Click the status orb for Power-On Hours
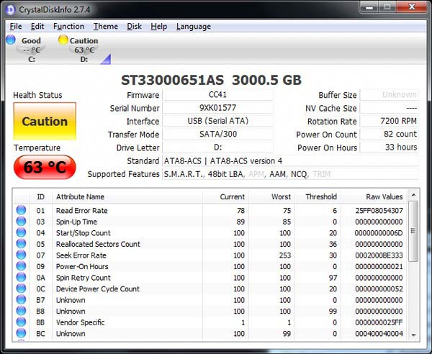The height and width of the screenshot is (354, 432). (x=21, y=266)
